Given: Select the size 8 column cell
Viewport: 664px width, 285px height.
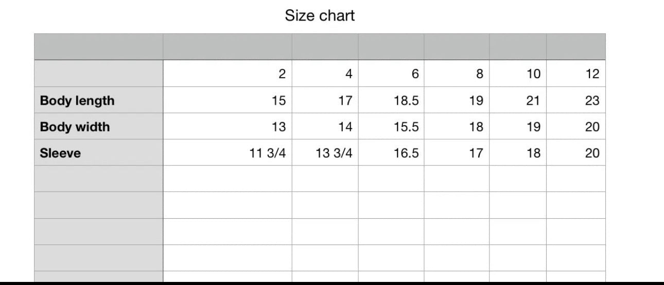Looking at the screenshot, I should point(457,73).
